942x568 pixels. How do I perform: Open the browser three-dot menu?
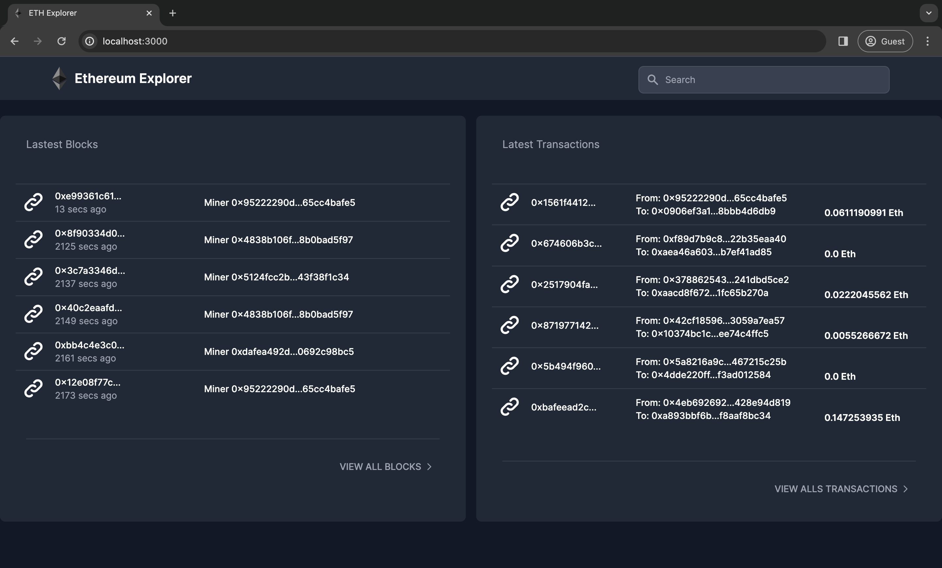[928, 41]
